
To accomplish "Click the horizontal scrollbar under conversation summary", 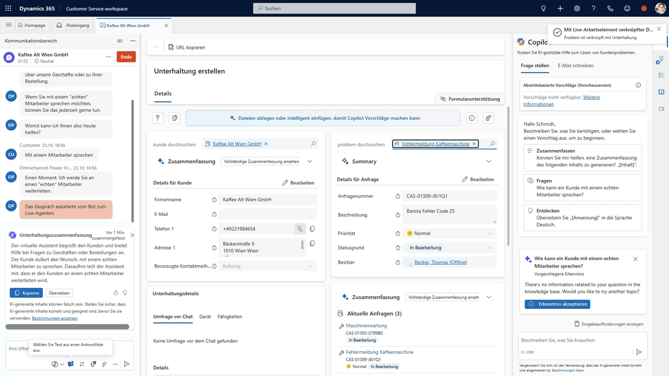I will [x=67, y=327].
